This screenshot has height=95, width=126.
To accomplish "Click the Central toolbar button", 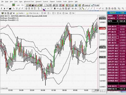I will tap(86, 5).
